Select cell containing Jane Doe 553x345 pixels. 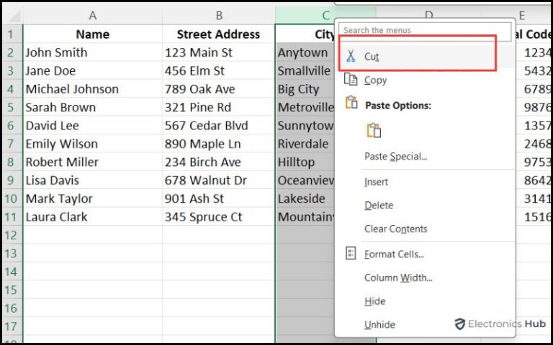(92, 70)
